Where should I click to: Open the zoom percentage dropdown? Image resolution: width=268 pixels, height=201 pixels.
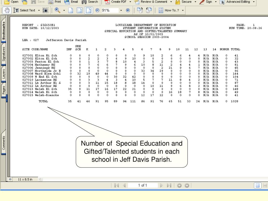tap(121, 10)
